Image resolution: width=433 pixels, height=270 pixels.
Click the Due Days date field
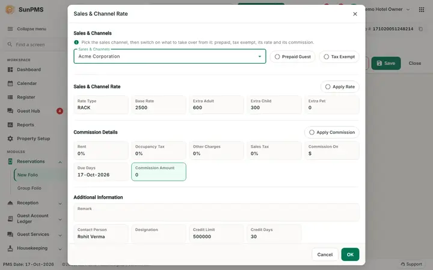tap(101, 172)
